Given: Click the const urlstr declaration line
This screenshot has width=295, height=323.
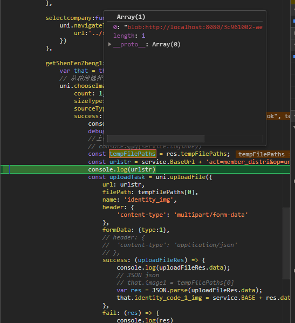Looking at the screenshot, I should coord(189,162).
